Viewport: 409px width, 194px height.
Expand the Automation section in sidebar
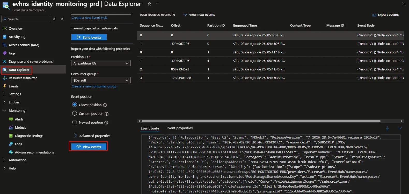click(4, 160)
